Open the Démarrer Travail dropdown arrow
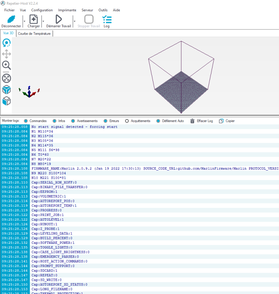Screen dimensions: 279x294 pyautogui.click(x=74, y=21)
